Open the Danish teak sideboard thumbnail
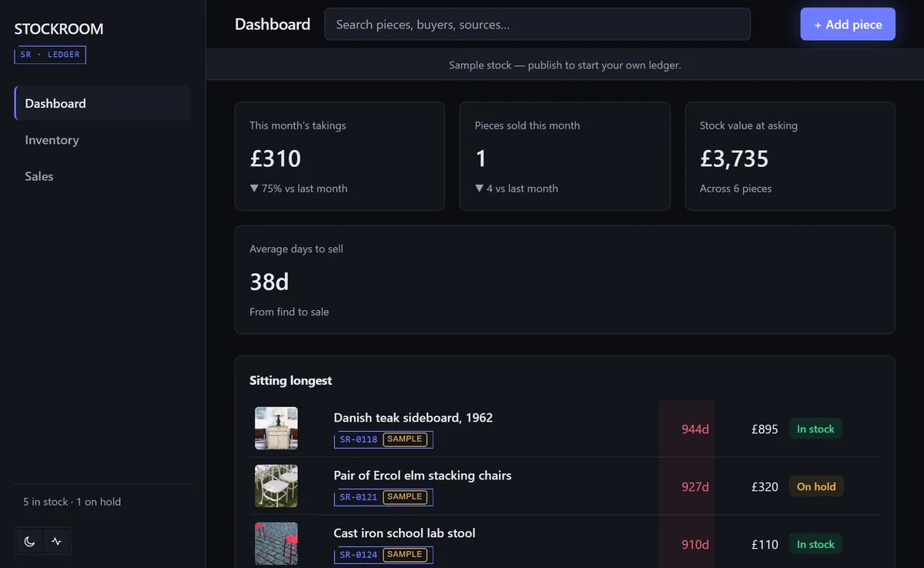This screenshot has width=924, height=568. click(276, 428)
